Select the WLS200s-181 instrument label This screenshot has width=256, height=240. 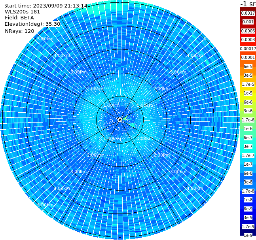point(23,12)
